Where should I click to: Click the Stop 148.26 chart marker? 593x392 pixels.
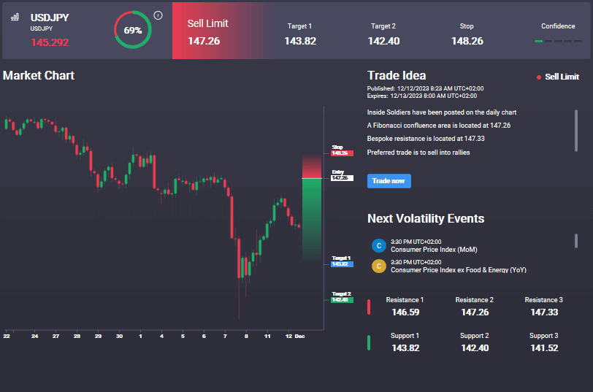[x=342, y=150]
